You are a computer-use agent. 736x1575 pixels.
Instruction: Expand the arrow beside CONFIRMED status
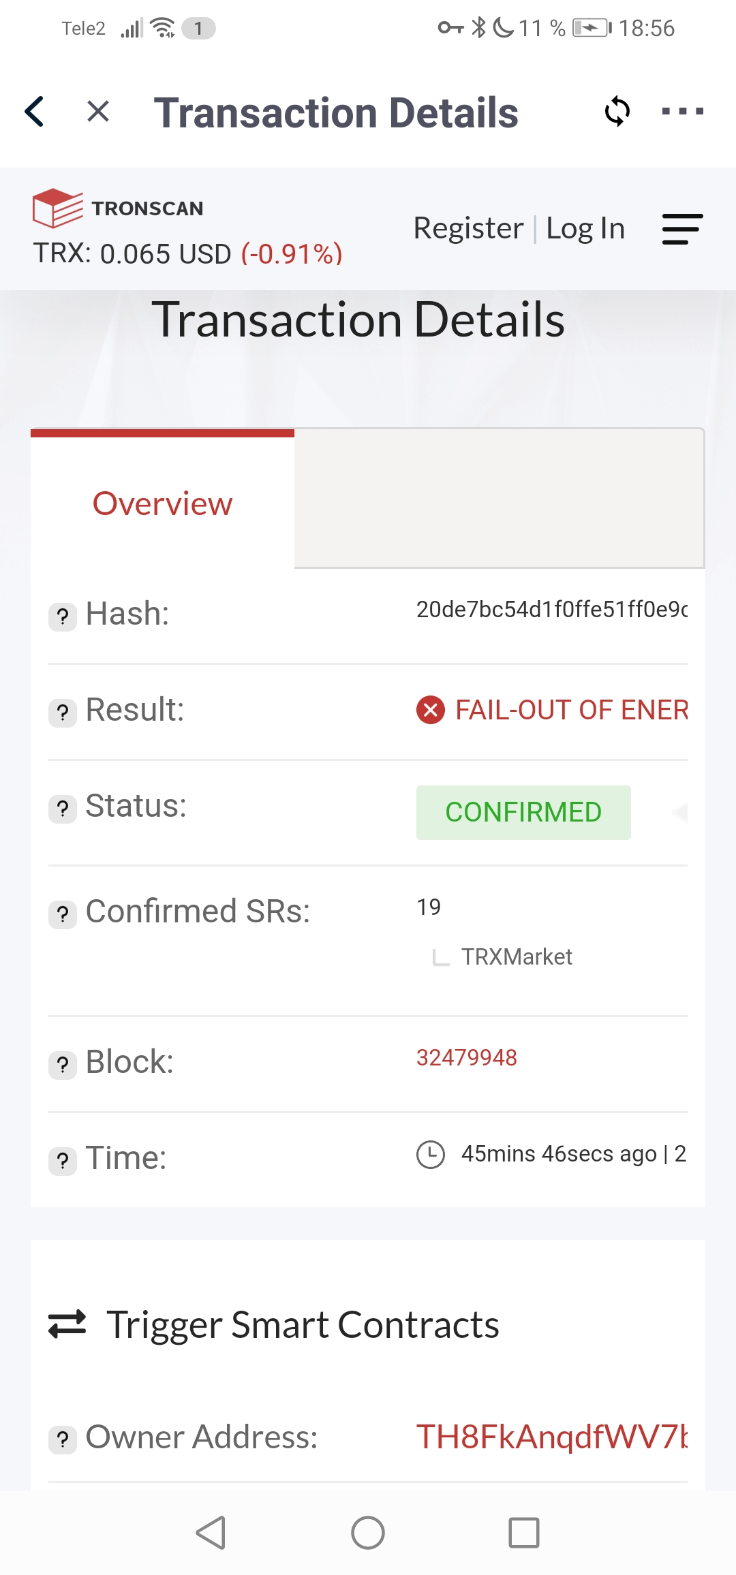(x=679, y=812)
